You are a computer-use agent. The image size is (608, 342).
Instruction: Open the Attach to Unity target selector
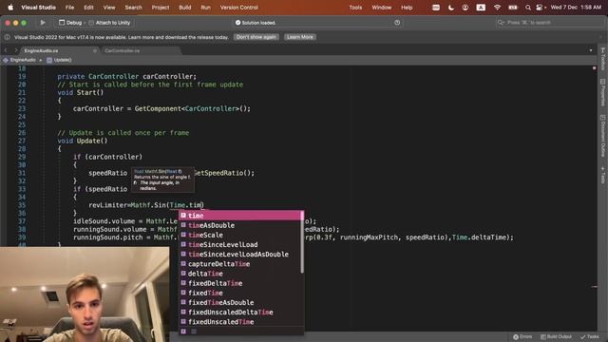pos(110,23)
